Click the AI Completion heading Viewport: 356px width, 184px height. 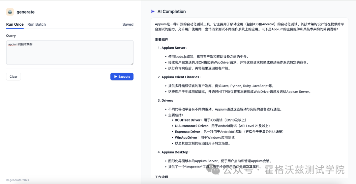click(171, 11)
